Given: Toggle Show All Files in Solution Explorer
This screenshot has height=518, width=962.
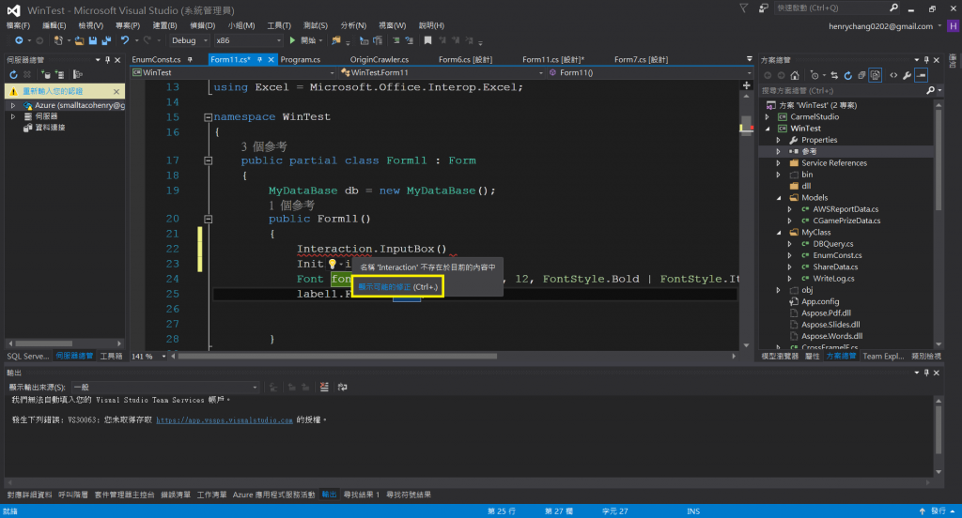Looking at the screenshot, I should [x=875, y=75].
